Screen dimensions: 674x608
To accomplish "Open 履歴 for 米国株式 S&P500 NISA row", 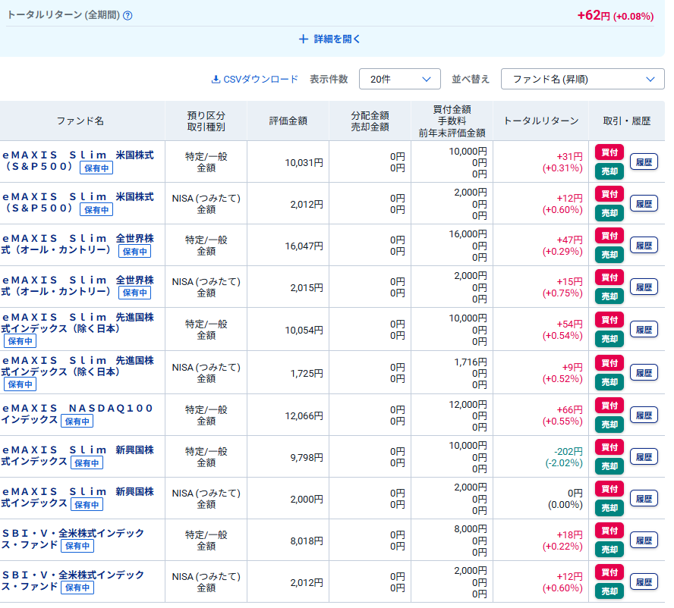I will point(644,203).
